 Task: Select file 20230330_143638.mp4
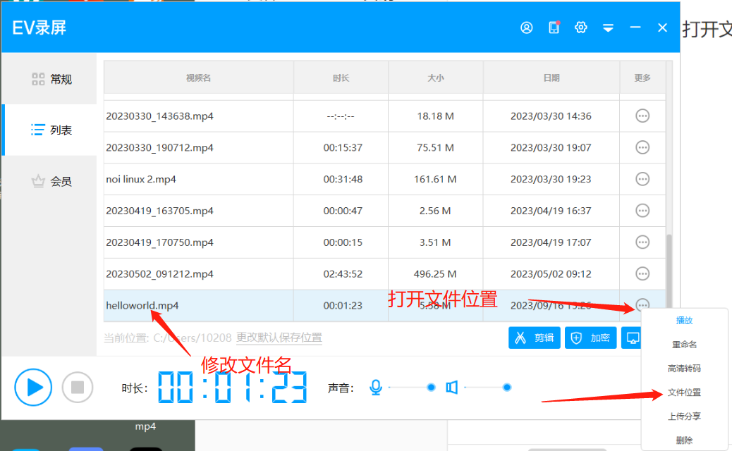click(x=159, y=116)
